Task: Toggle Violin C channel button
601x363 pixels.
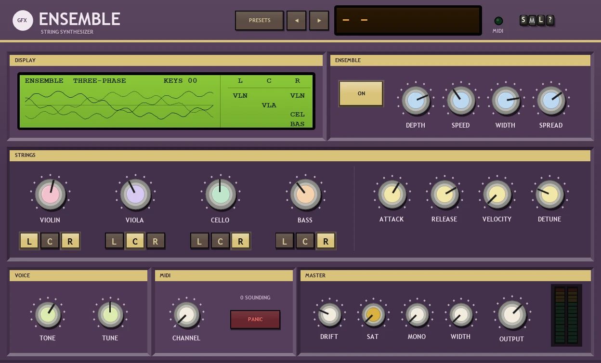Action: click(50, 241)
